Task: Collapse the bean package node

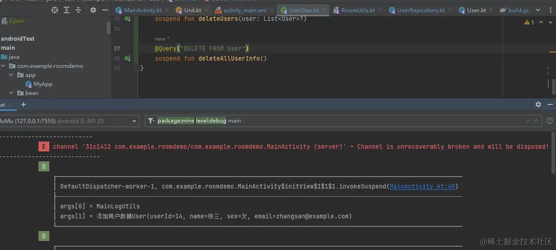Action: [11, 93]
